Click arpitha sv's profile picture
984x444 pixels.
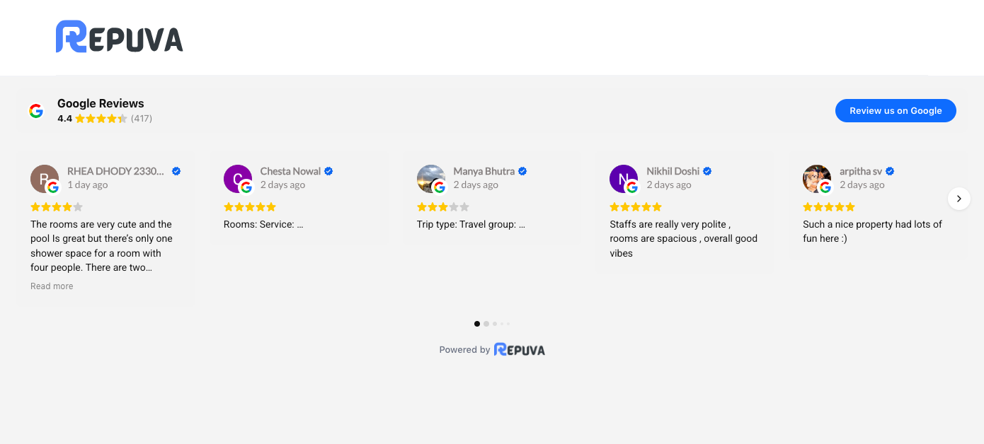point(816,179)
